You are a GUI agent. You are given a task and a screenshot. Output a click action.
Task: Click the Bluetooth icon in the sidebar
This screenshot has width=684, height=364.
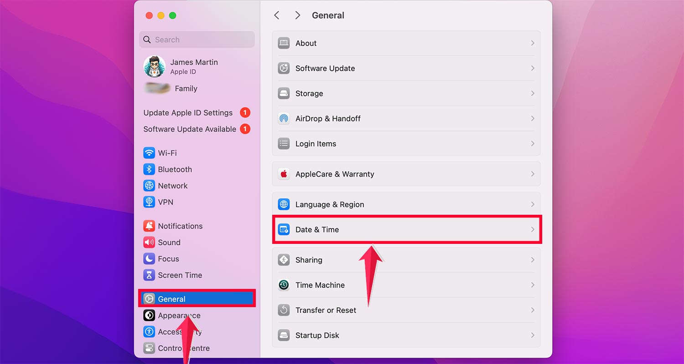[x=150, y=169]
